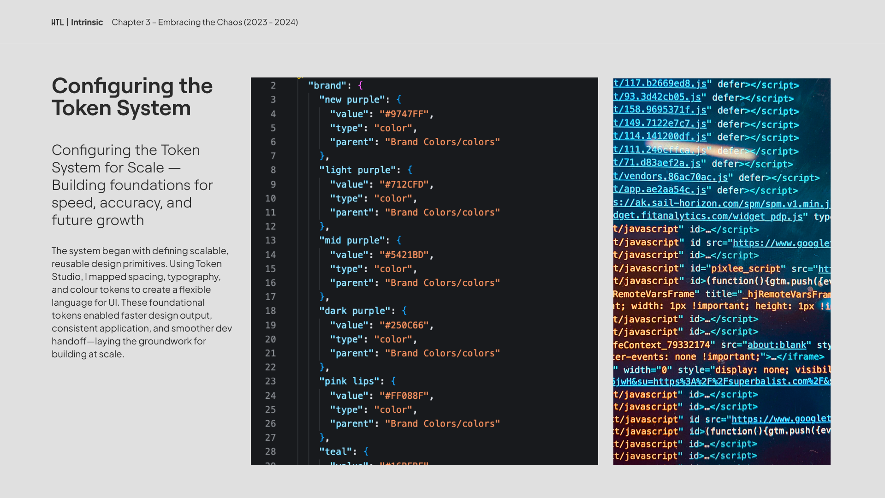Click the about:blank link in the source image
Image resolution: width=885 pixels, height=498 pixels.
tap(777, 345)
